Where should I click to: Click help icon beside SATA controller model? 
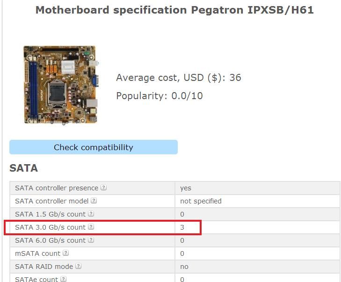coord(94,201)
